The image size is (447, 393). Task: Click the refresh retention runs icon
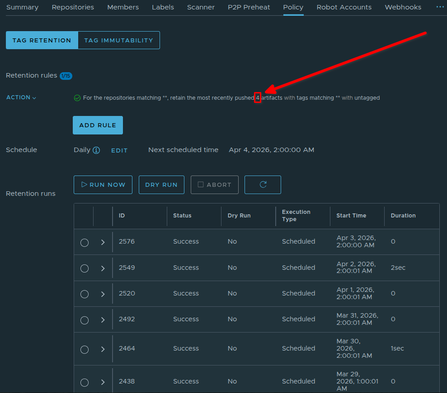pyautogui.click(x=263, y=185)
